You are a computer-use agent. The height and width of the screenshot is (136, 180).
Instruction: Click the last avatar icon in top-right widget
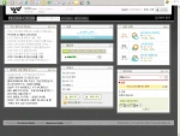point(135,58)
